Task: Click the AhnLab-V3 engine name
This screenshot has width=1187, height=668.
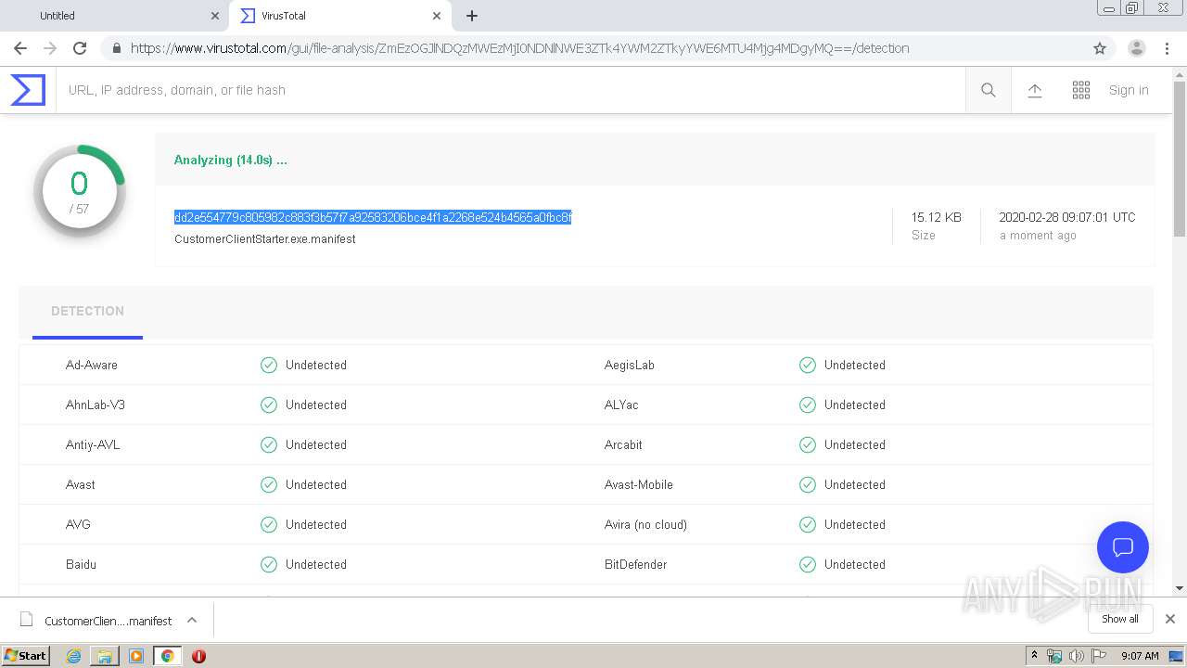Action: click(x=96, y=405)
